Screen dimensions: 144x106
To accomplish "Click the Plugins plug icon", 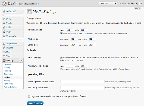I will 4,48.
